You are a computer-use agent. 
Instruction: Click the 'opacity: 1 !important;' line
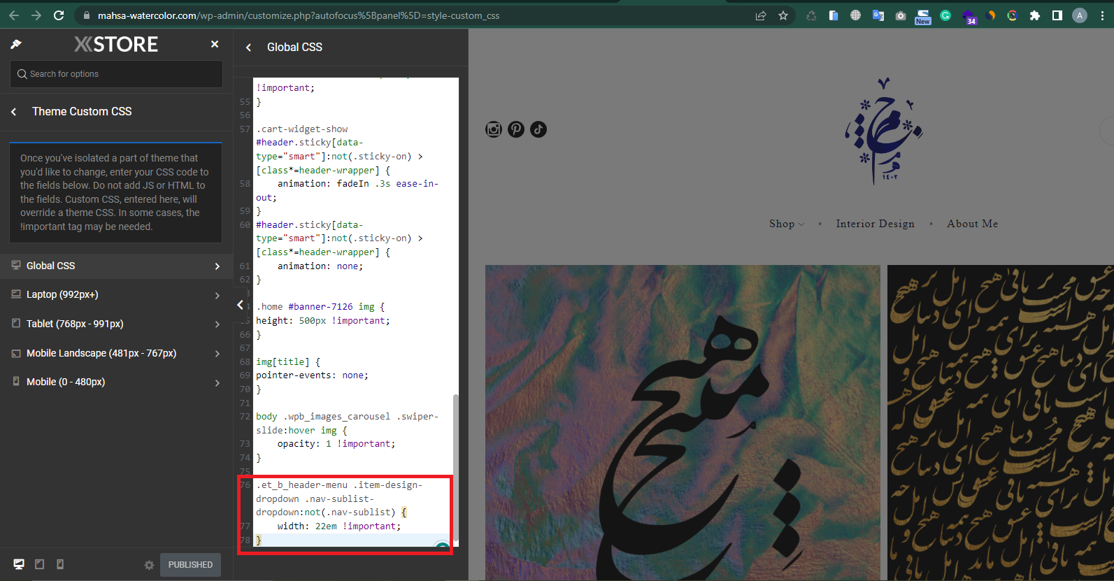point(336,444)
